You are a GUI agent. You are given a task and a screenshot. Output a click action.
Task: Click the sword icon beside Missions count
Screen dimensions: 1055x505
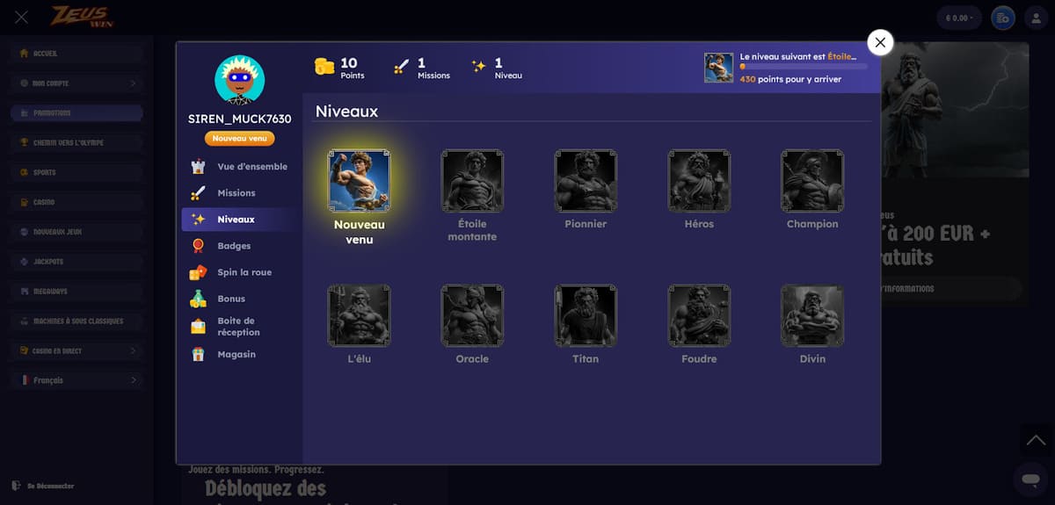[402, 67]
